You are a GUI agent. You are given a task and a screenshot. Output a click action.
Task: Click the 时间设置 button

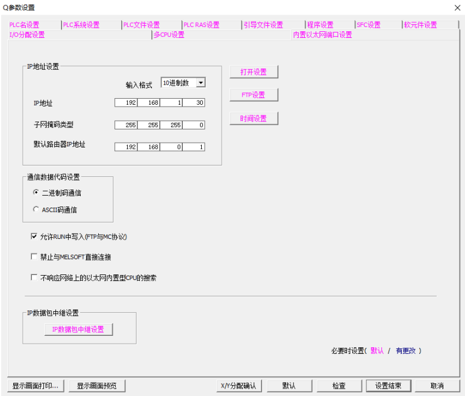[254, 119]
